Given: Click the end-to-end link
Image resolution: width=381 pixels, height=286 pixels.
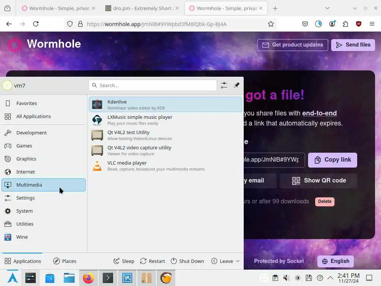Looking at the screenshot, I should [x=319, y=113].
